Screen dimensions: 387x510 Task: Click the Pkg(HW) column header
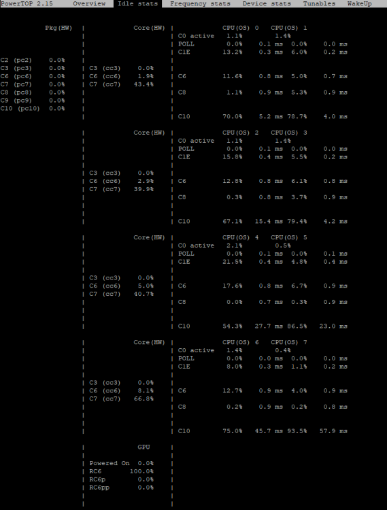[x=58, y=28]
